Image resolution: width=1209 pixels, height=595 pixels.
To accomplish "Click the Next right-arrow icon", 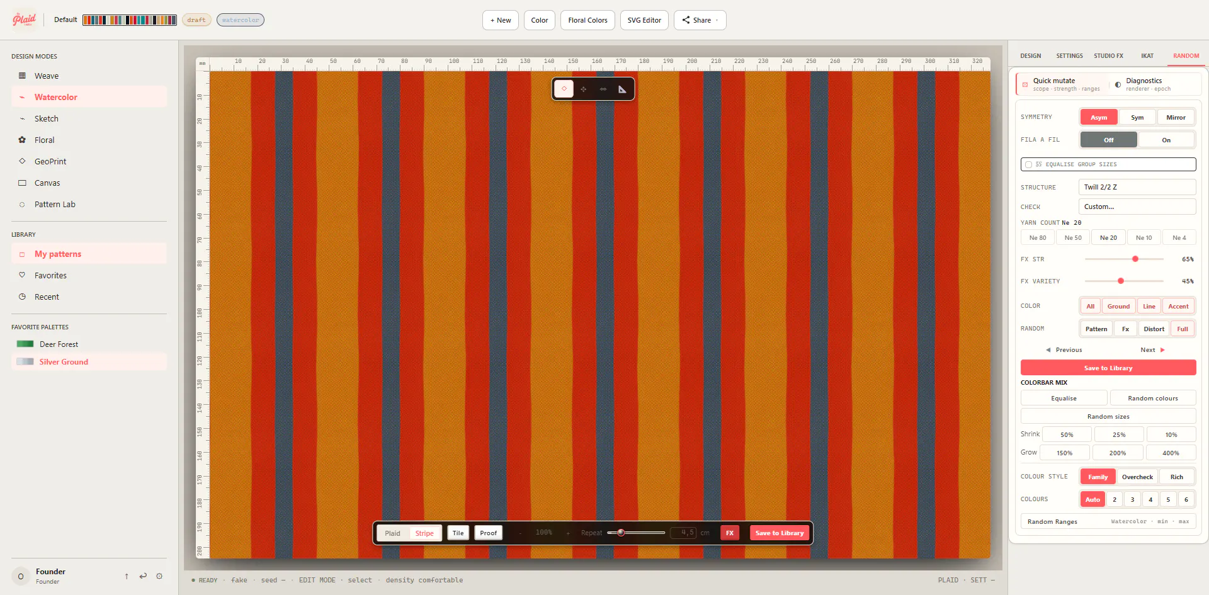I will pyautogui.click(x=1162, y=350).
